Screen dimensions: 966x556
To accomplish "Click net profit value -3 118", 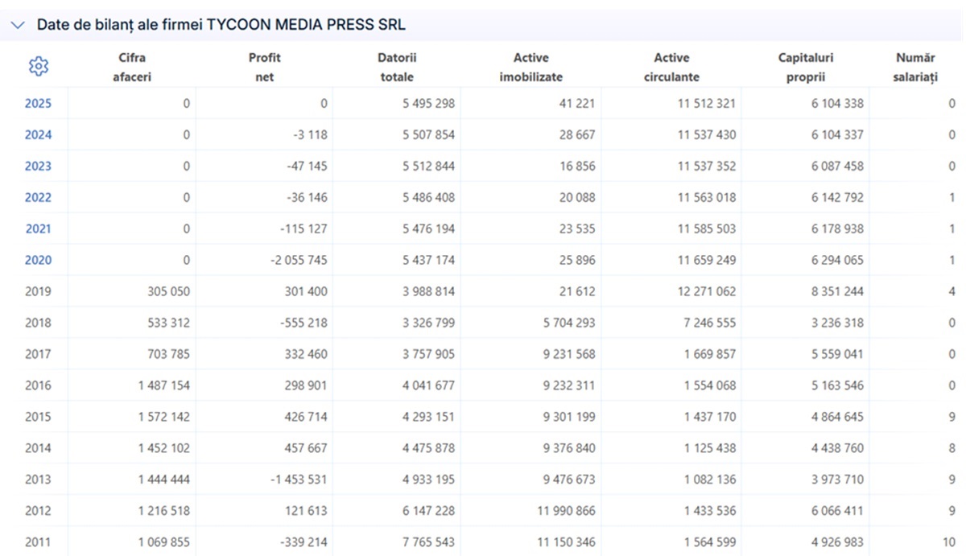I will (x=310, y=134).
